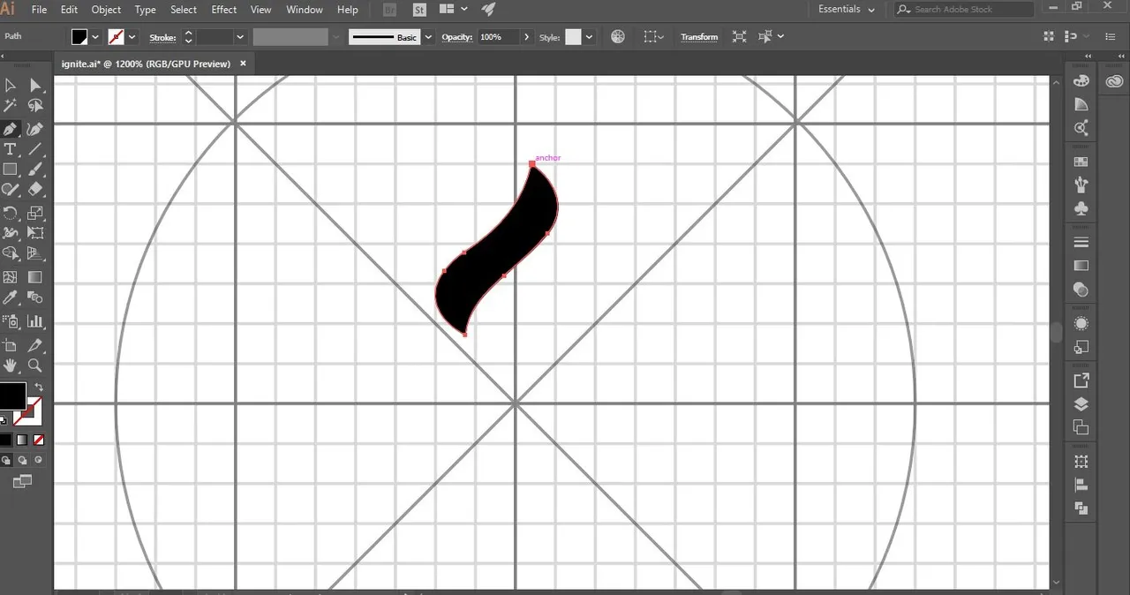The width and height of the screenshot is (1130, 595).
Task: Select the Free Transform tool
Action: pyautogui.click(x=35, y=233)
